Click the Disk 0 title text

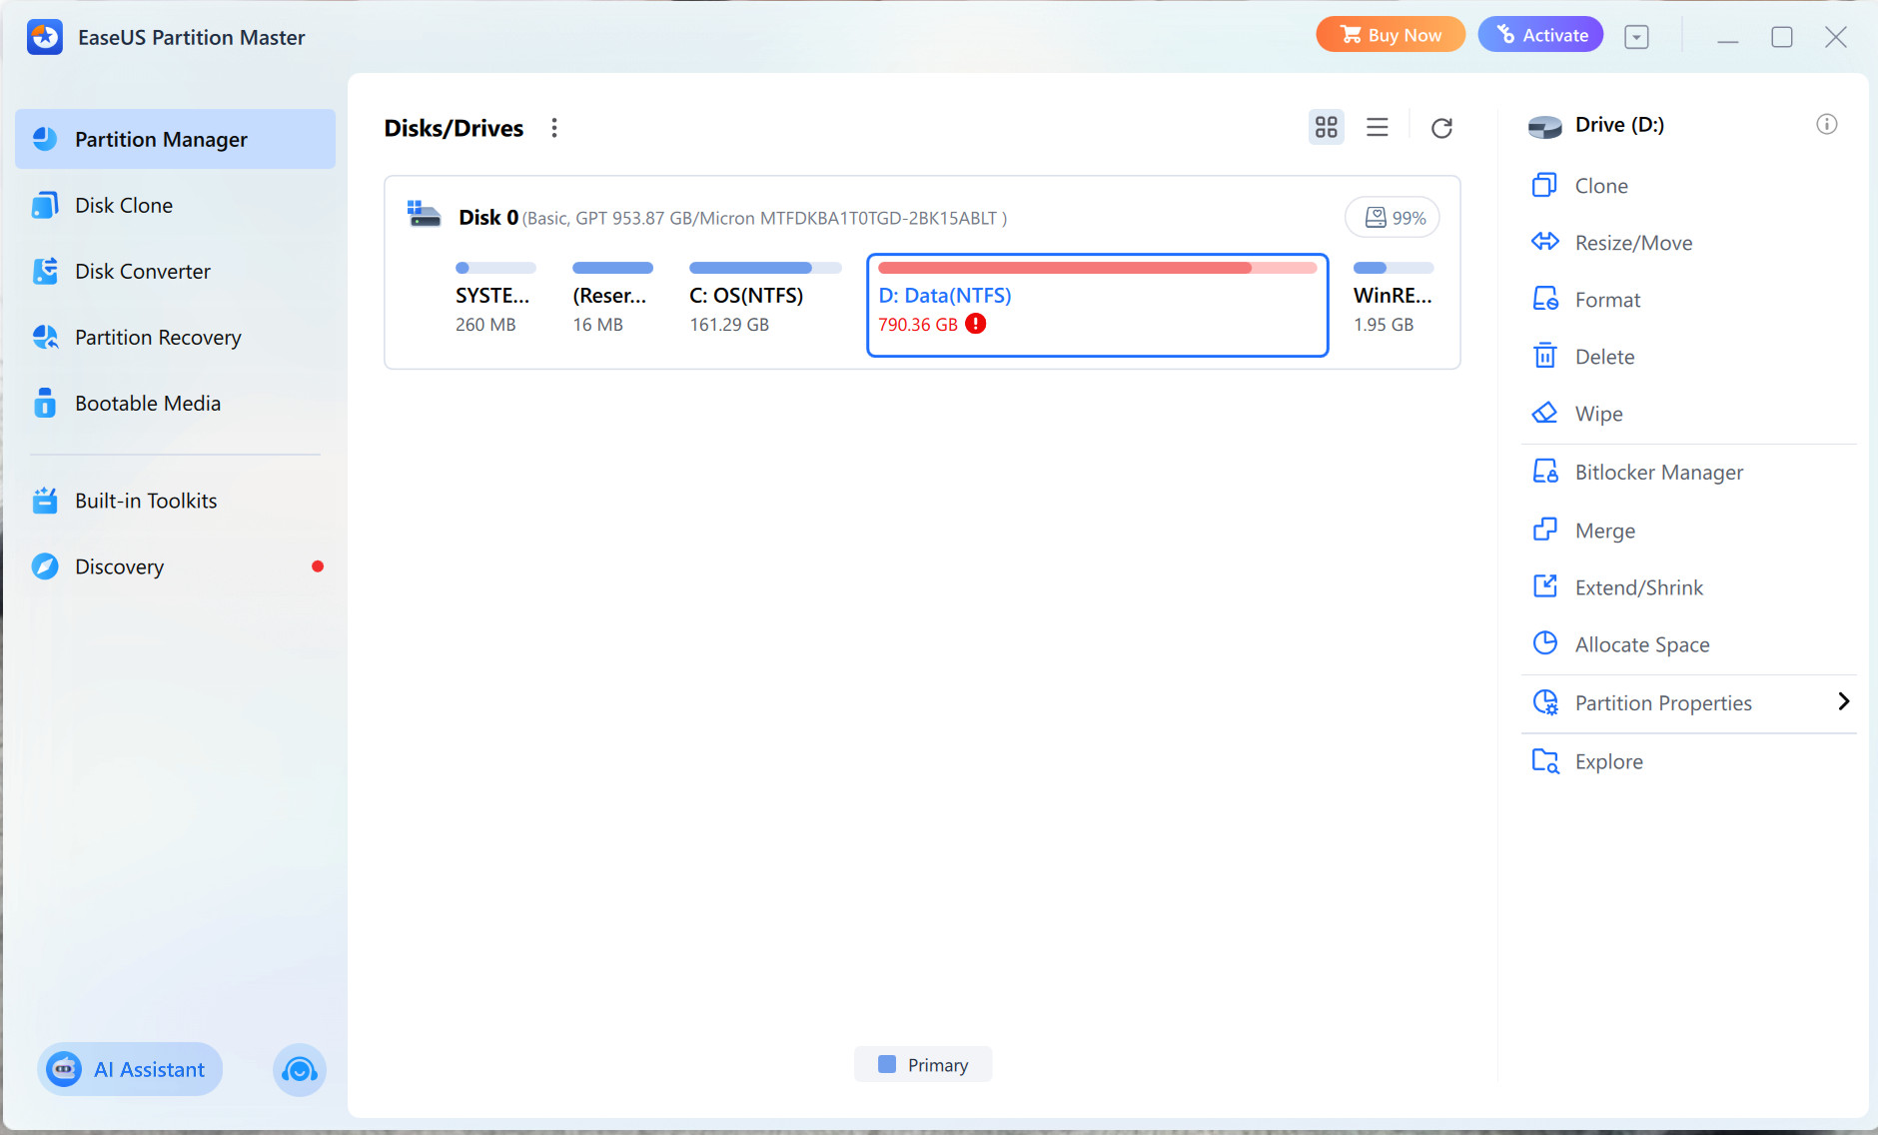[488, 217]
